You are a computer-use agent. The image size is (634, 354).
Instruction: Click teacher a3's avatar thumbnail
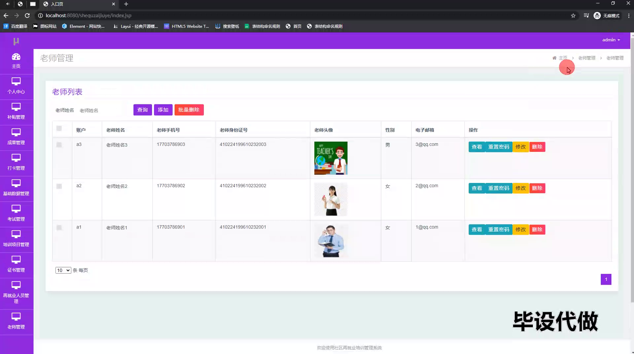(x=331, y=158)
